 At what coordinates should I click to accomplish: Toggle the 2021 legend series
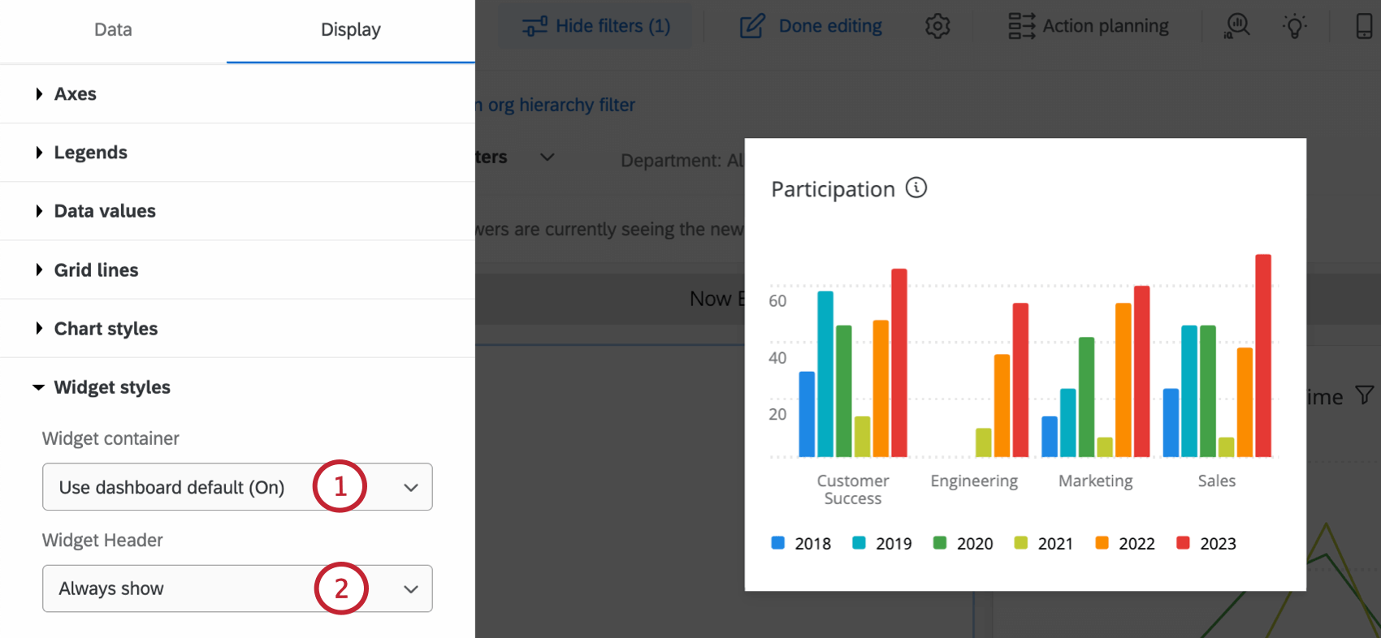coord(1044,543)
